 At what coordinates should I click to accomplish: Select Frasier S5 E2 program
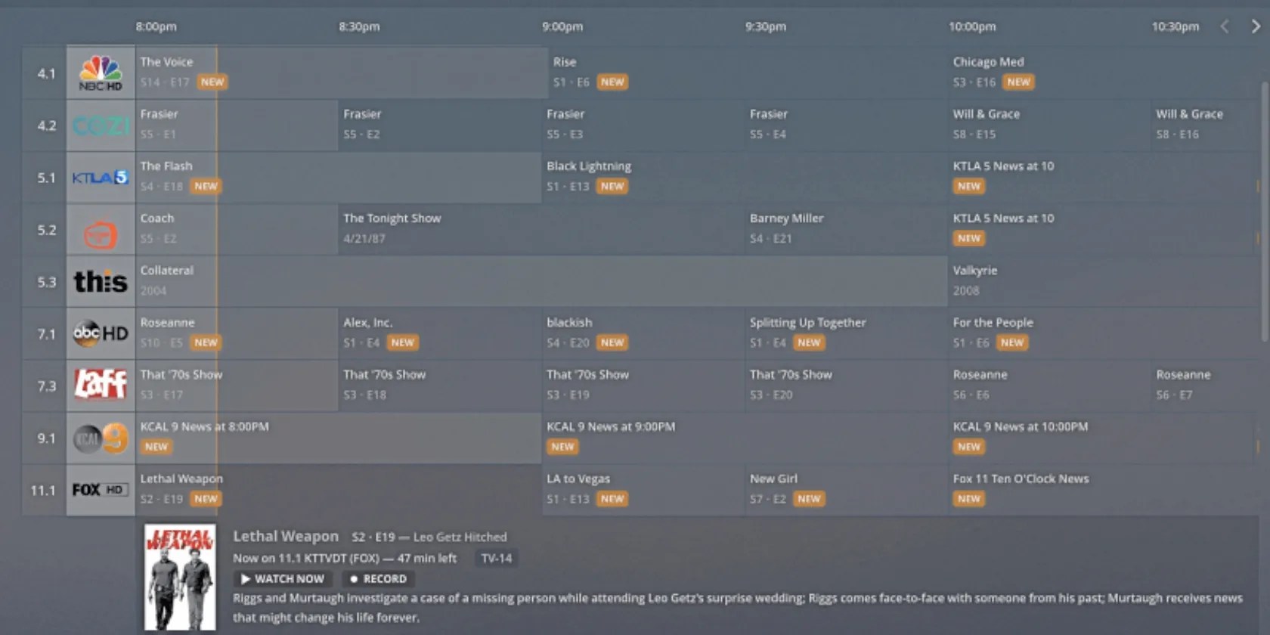click(x=440, y=125)
